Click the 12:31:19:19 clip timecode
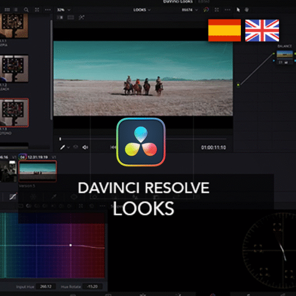Viewport: 296px width, 296px height. 38,157
